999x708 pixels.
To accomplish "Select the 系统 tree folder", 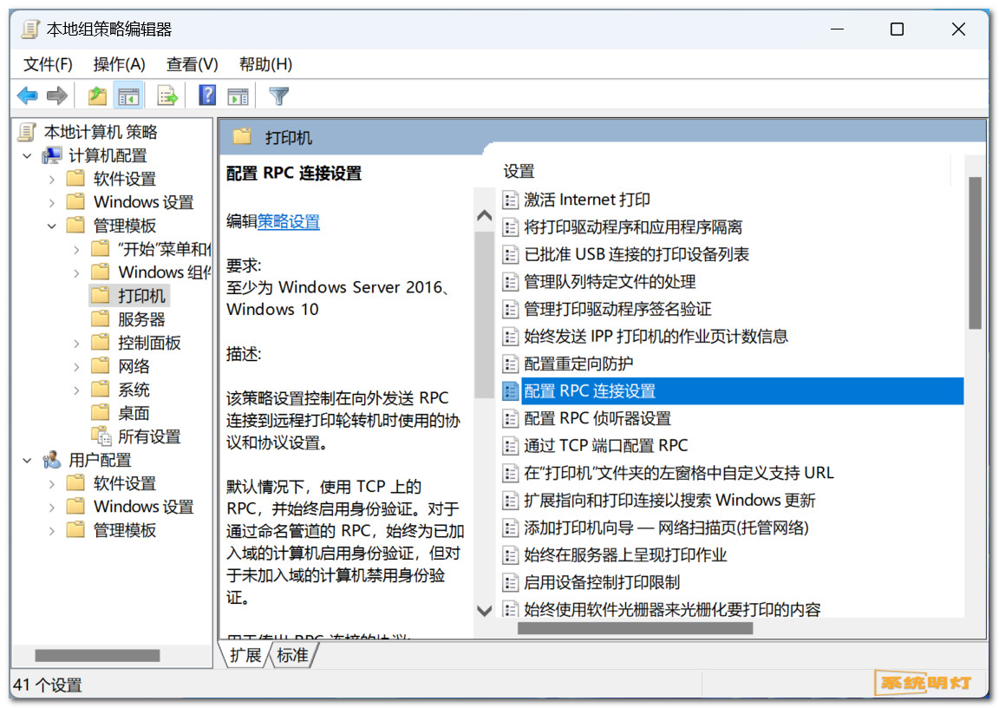I will click(x=134, y=390).
